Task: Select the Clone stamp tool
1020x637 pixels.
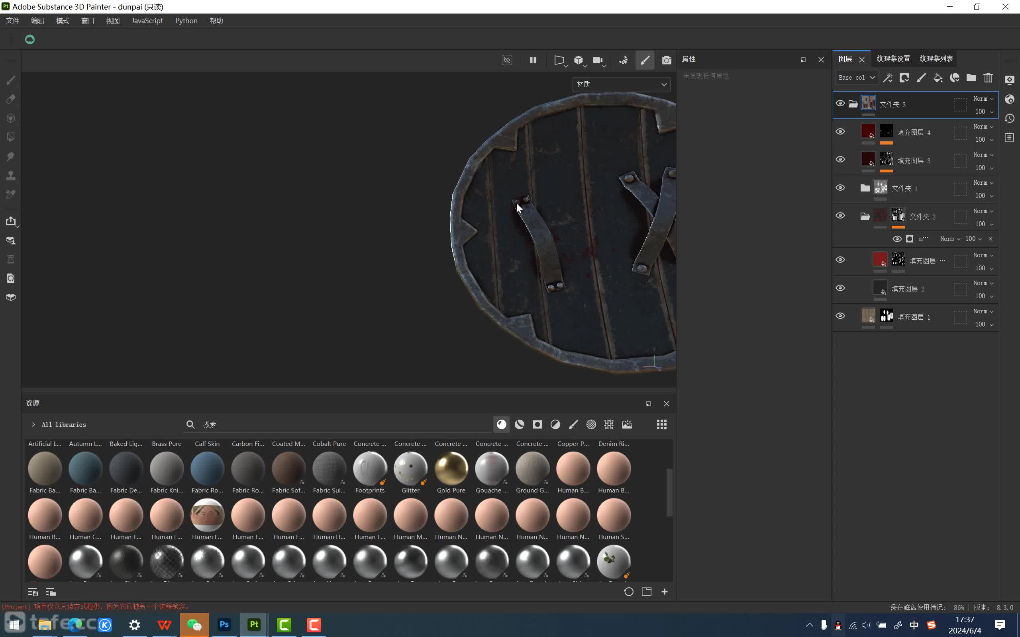Action: [x=11, y=175]
